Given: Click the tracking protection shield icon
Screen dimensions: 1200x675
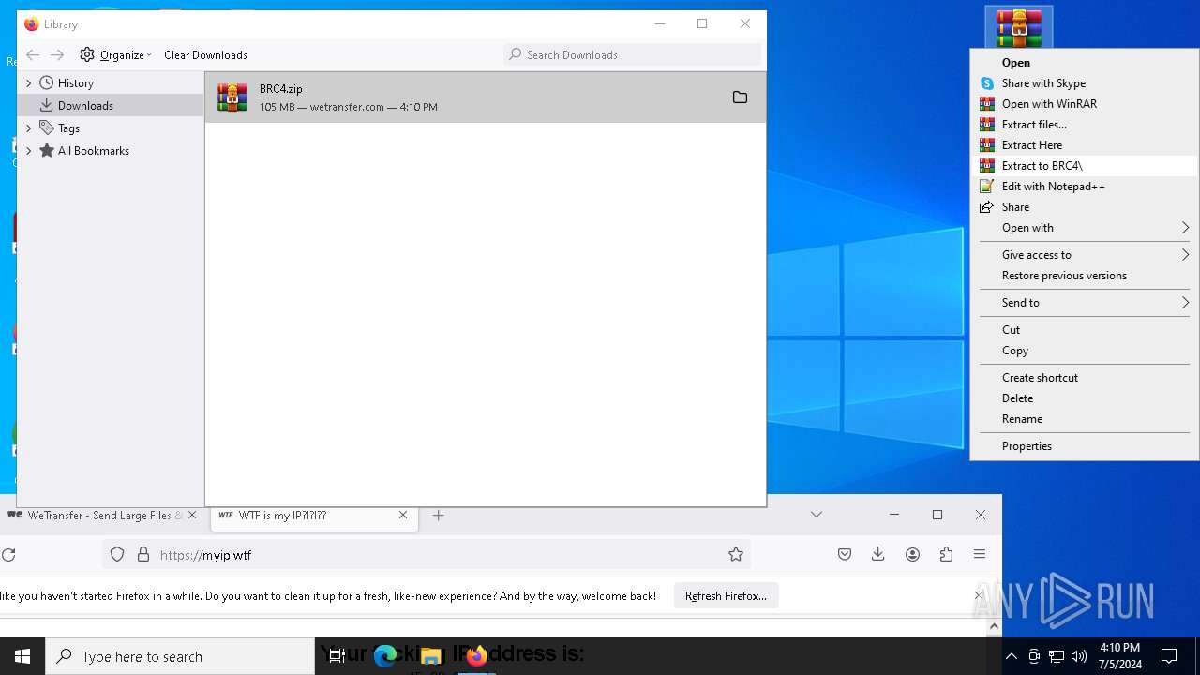Looking at the screenshot, I should (x=117, y=555).
